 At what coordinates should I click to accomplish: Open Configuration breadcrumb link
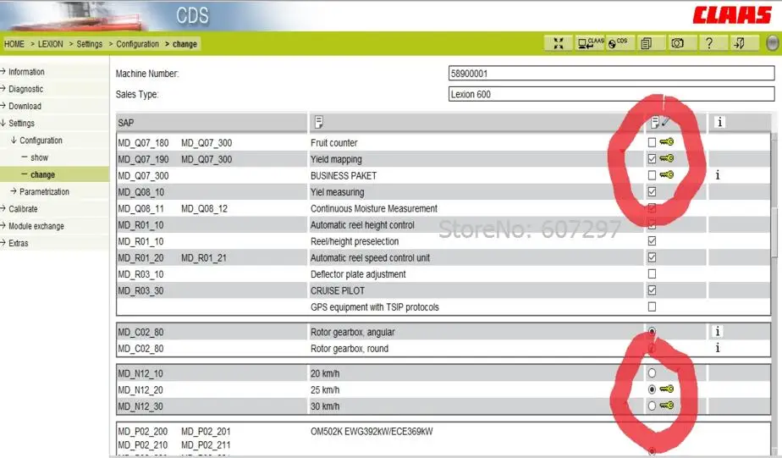click(137, 44)
